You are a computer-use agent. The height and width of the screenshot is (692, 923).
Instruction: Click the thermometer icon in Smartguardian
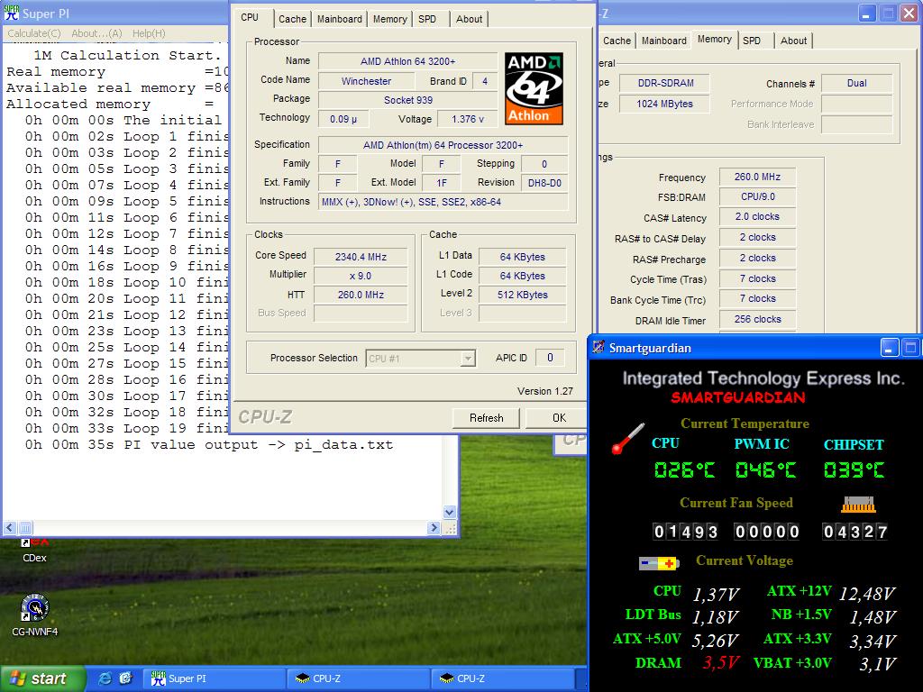(627, 439)
